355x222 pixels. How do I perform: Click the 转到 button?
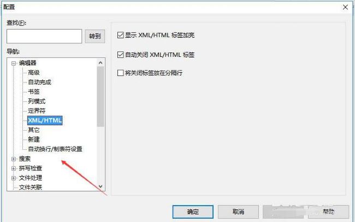[x=95, y=36]
